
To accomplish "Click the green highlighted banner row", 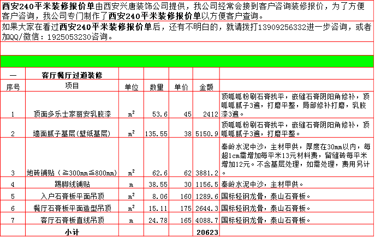I will point(187,61).
